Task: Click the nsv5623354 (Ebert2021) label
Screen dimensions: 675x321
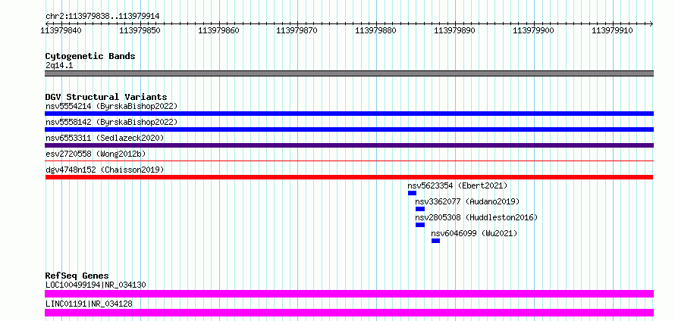Action: click(x=457, y=185)
